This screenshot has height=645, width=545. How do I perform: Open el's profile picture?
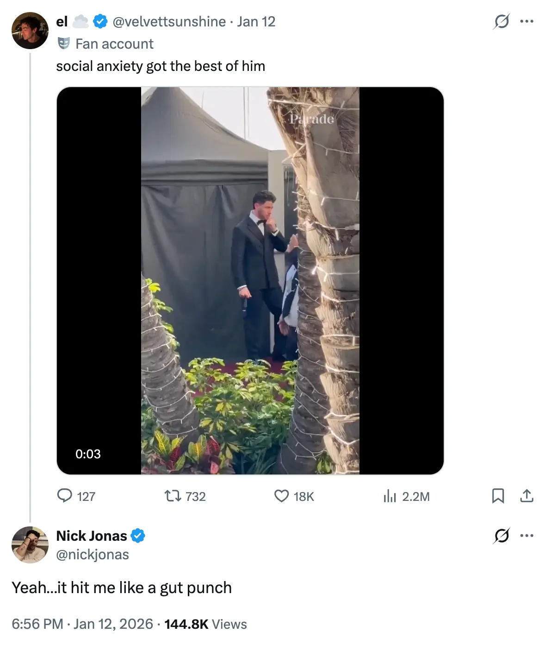point(30,30)
